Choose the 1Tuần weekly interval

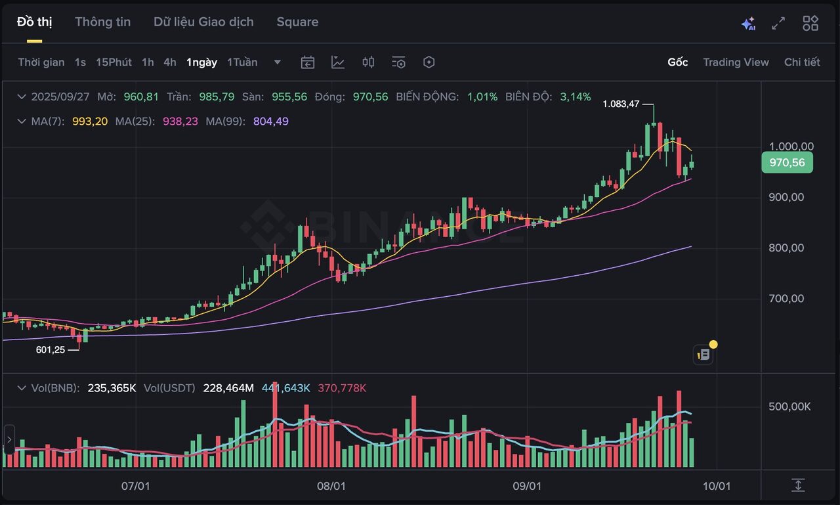point(242,62)
